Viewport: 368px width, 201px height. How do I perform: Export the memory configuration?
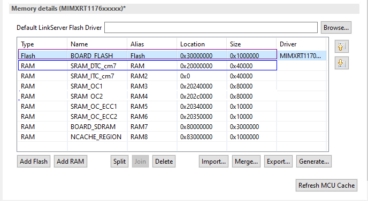[278, 162]
